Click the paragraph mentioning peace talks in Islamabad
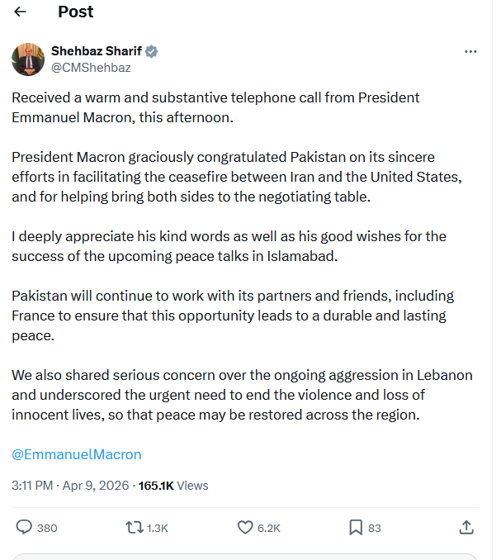The height and width of the screenshot is (560, 501). [x=229, y=244]
